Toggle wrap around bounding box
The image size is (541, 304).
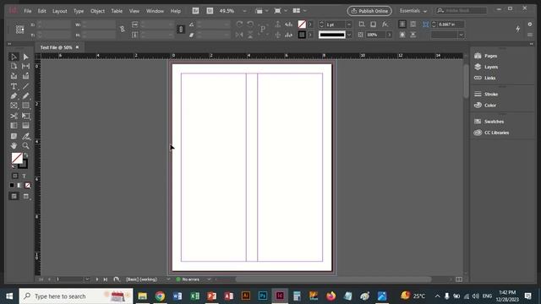[413, 24]
